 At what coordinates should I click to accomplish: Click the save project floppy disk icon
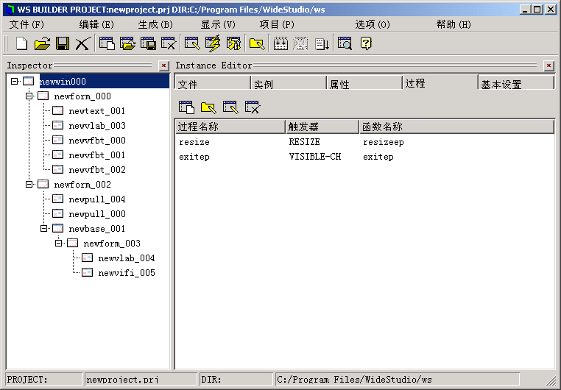(x=63, y=43)
